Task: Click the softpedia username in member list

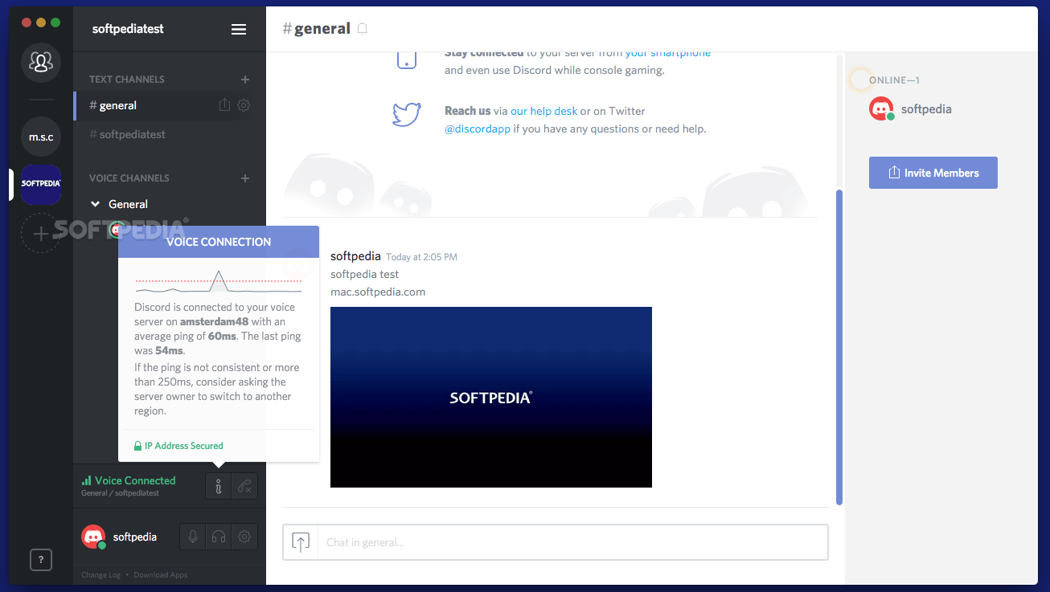Action: pos(926,109)
